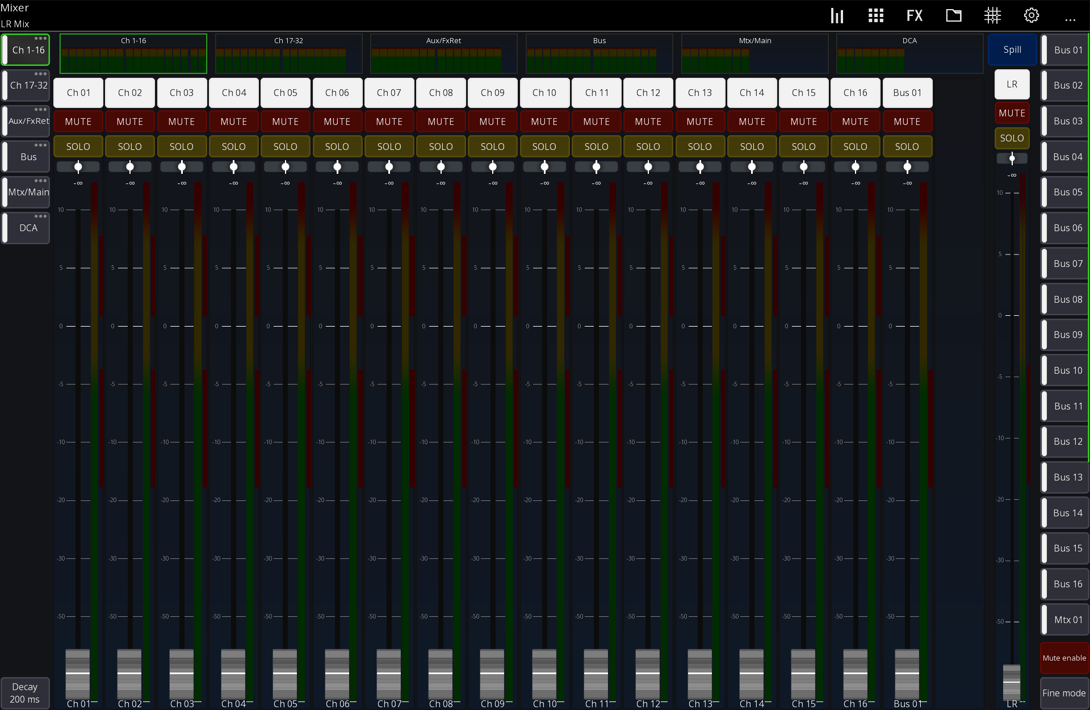Viewport: 1090px width, 710px height.
Task: Open the settings gear icon
Action: pos(1032,15)
